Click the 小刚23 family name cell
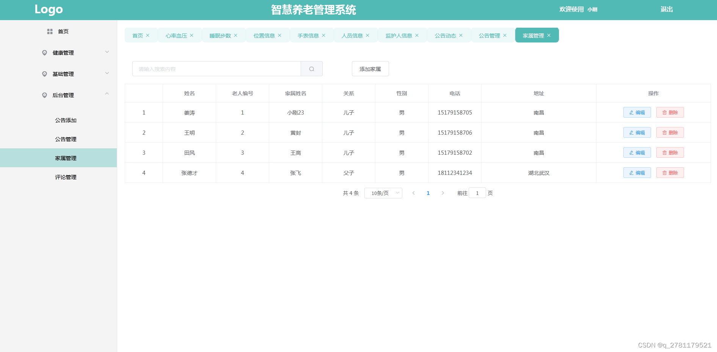This screenshot has width=717, height=352. (x=295, y=113)
